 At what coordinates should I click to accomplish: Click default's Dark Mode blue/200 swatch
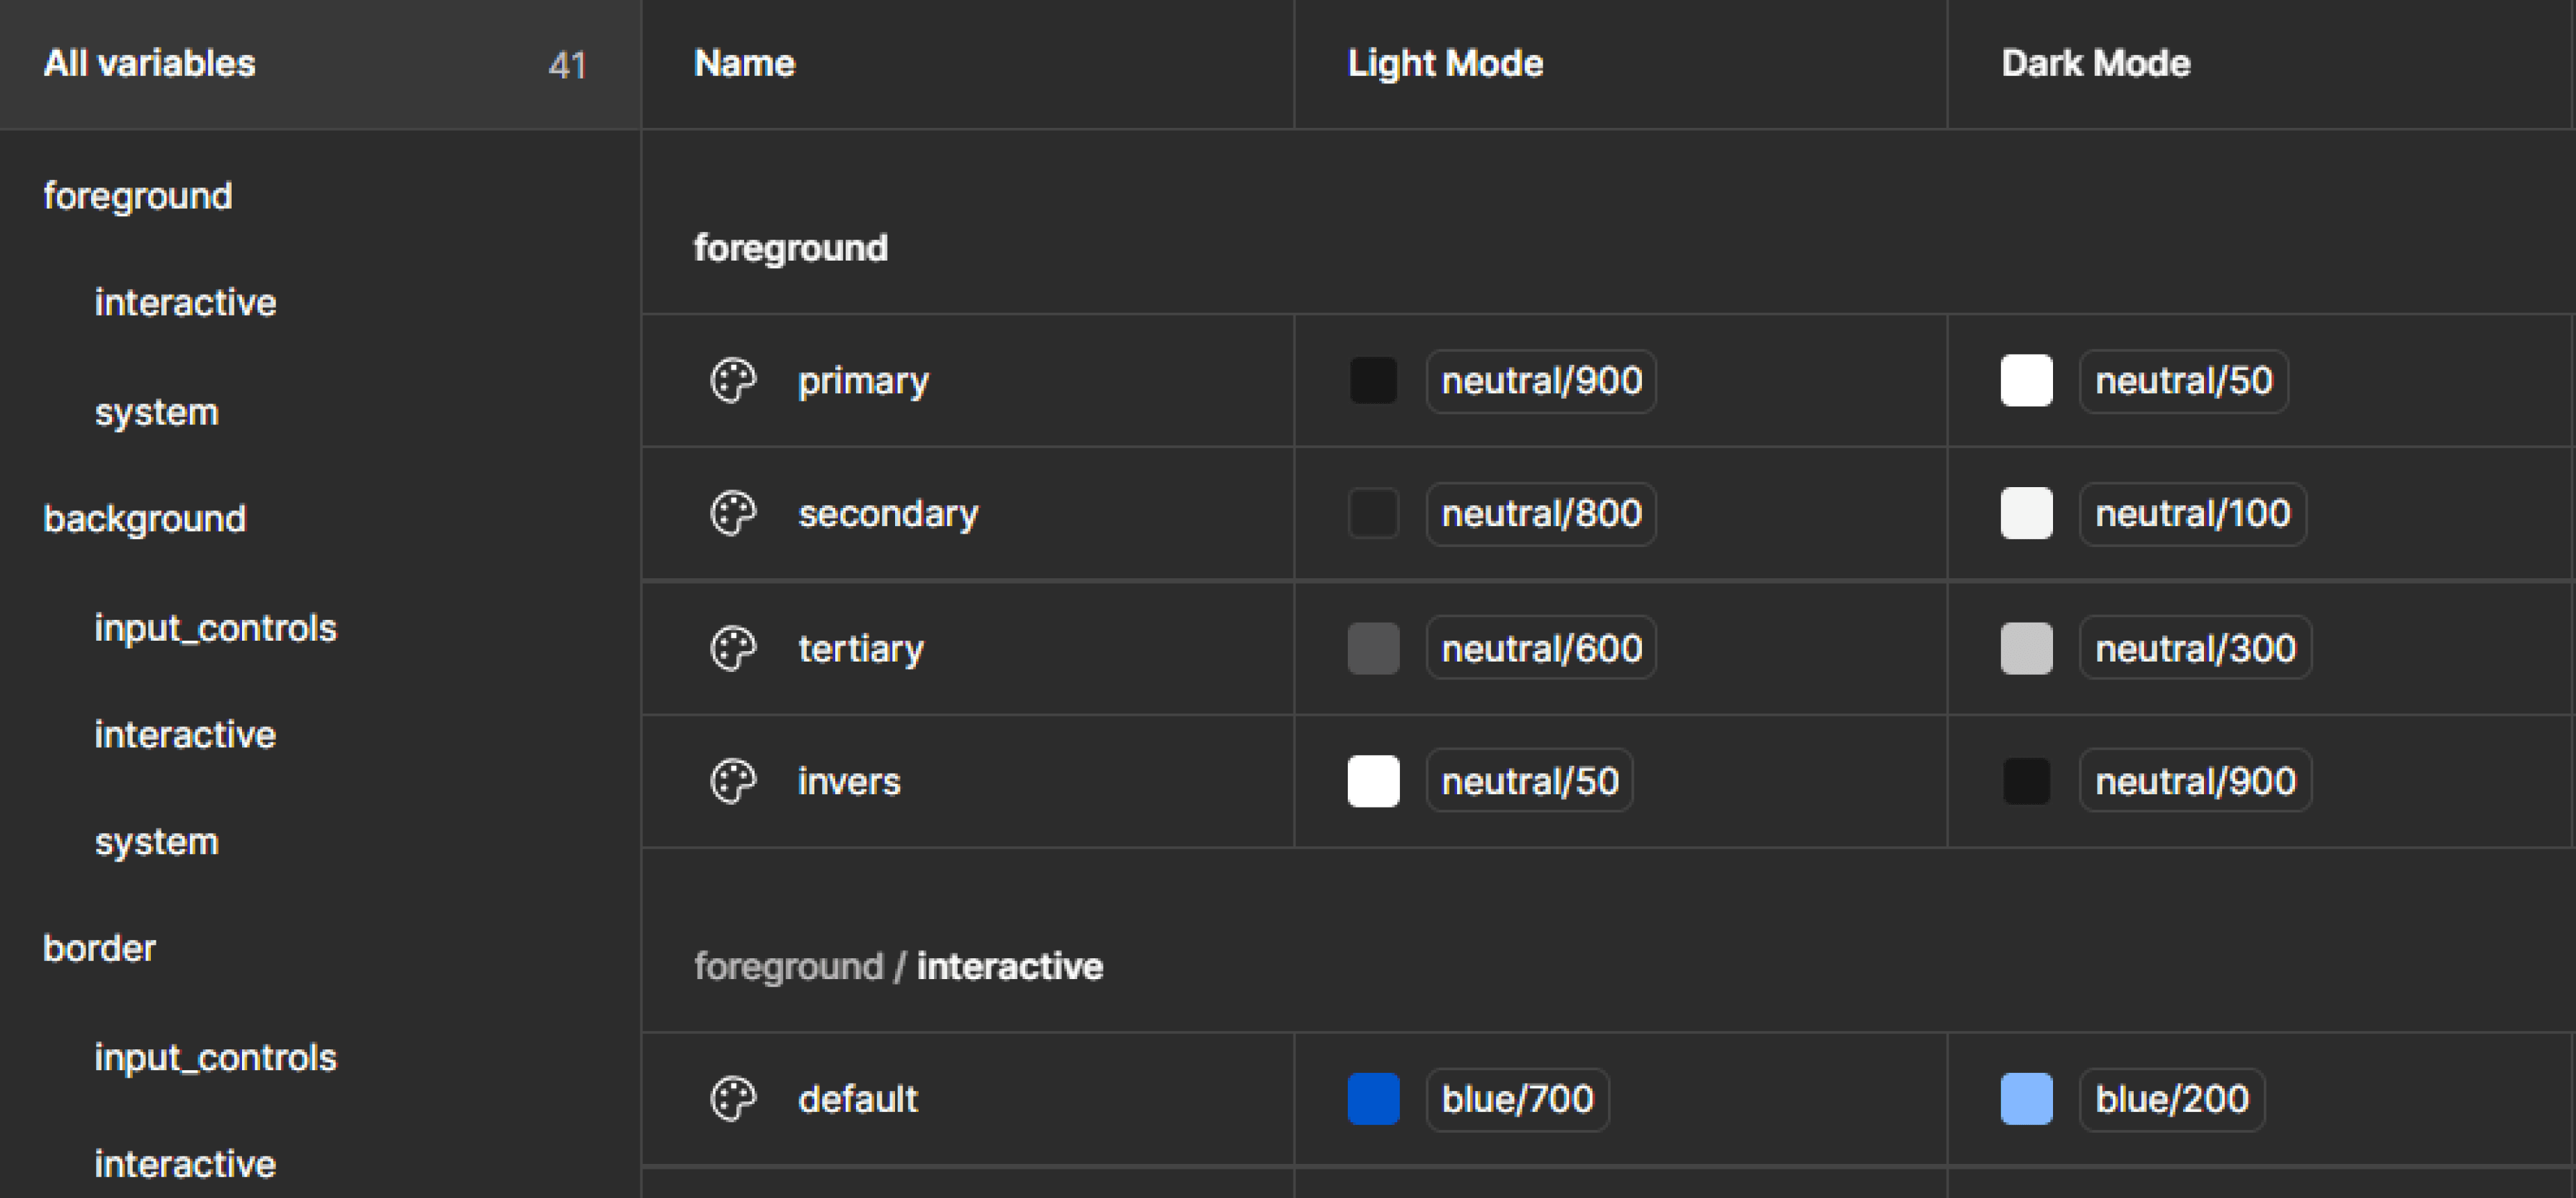click(2026, 1099)
